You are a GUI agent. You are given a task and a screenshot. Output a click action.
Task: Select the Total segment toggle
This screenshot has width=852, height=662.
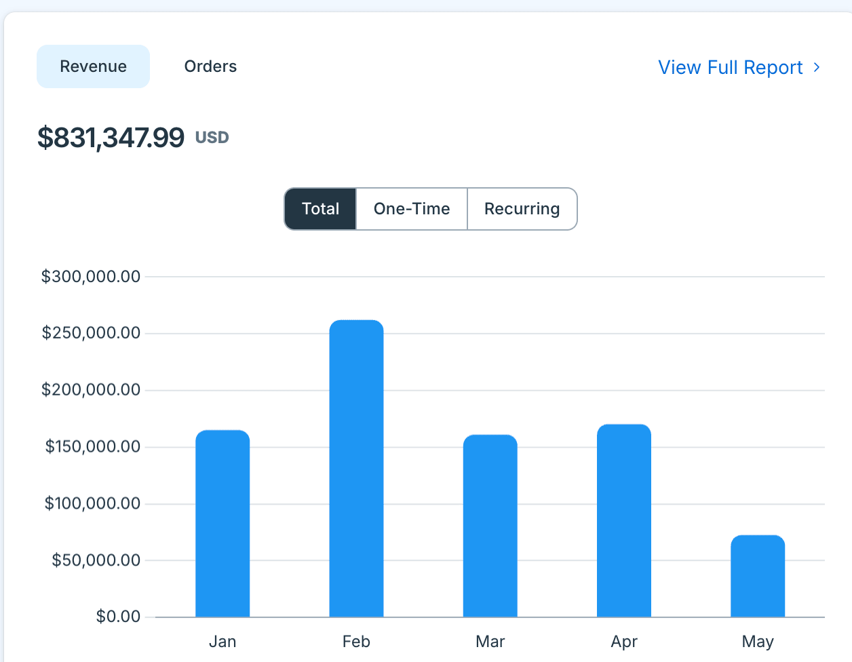click(320, 209)
